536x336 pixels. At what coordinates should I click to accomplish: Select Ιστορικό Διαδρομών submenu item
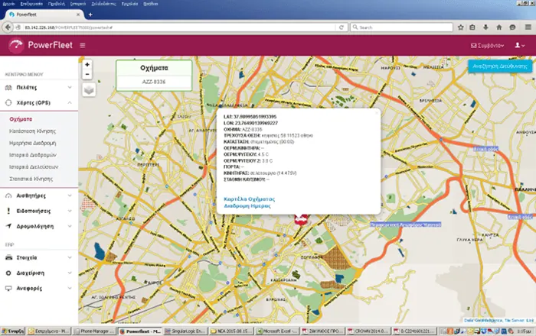[x=33, y=155]
